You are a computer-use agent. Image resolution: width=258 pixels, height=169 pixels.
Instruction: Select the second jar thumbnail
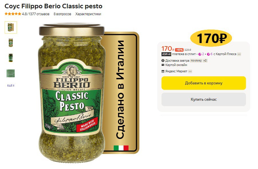11,42
